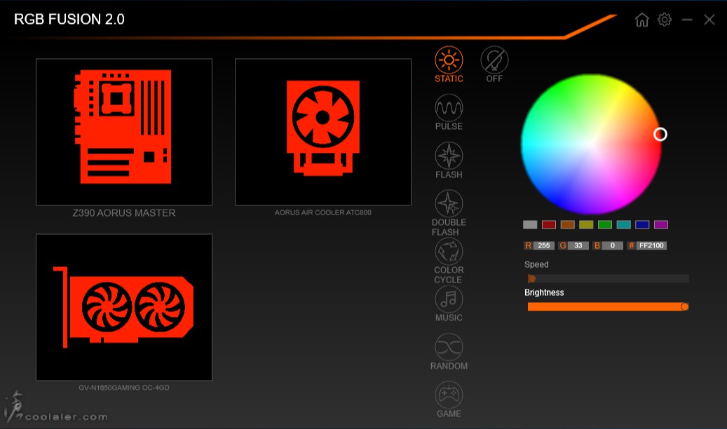Image resolution: width=727 pixels, height=429 pixels.
Task: Switch to Game lighting mode
Action: click(x=449, y=395)
